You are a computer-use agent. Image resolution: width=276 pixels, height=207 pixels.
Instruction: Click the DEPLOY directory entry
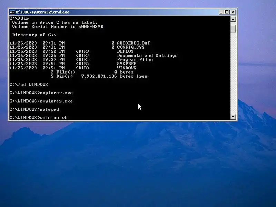pyautogui.click(x=125, y=51)
